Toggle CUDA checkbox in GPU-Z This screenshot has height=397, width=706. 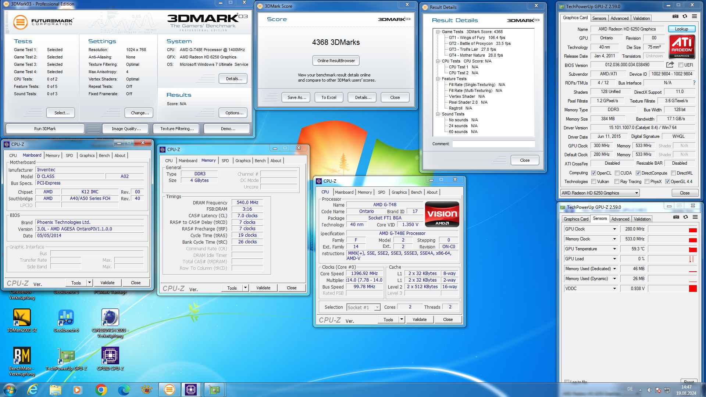point(617,173)
